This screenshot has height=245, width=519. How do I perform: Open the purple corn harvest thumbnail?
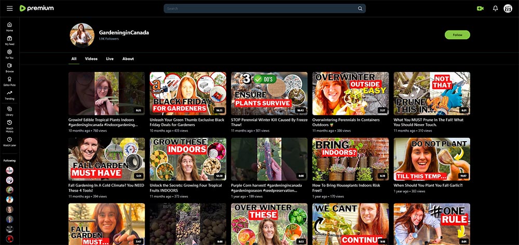[269, 159]
